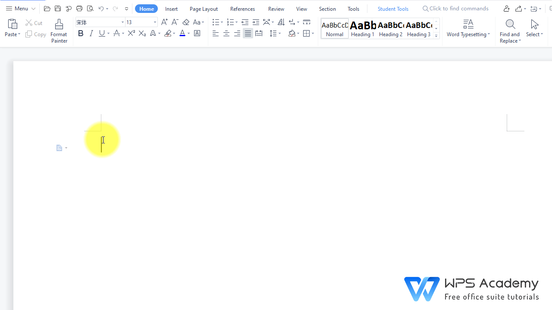Switch to the Insert tab
Viewport: 552px width, 310px height.
point(171,8)
